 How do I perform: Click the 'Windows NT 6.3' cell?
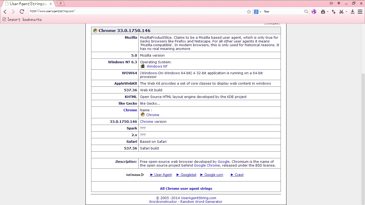tap(115, 64)
